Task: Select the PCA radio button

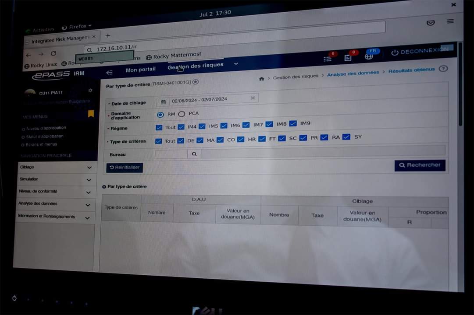Action: pyautogui.click(x=182, y=114)
